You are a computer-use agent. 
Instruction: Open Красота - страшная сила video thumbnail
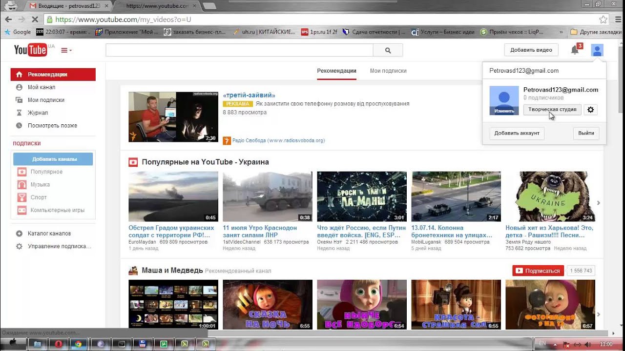(456, 305)
